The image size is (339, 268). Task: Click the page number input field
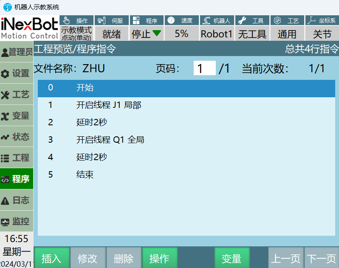pos(204,68)
